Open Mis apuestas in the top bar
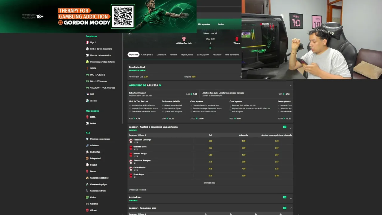The width and height of the screenshot is (382, 215). (x=204, y=24)
